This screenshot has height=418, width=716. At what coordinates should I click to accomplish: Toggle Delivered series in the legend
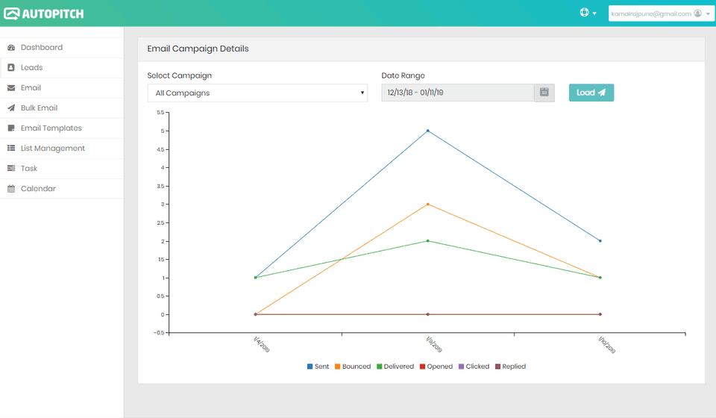coord(398,366)
